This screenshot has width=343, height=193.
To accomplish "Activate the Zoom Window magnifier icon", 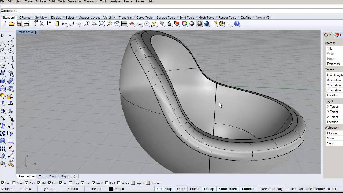I will (94, 24).
